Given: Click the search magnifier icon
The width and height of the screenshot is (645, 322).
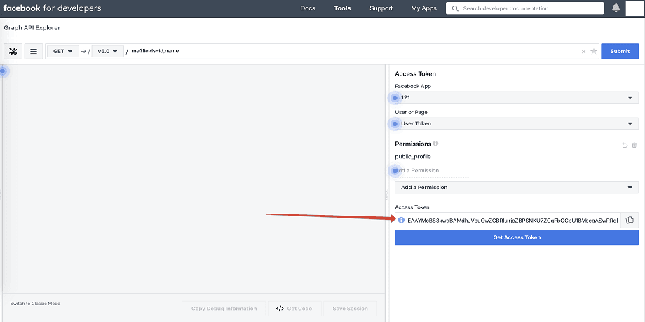Looking at the screenshot, I should tap(454, 8).
